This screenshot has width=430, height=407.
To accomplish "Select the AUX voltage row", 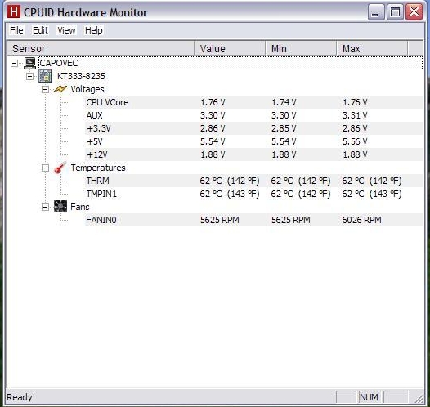I will (x=253, y=115).
